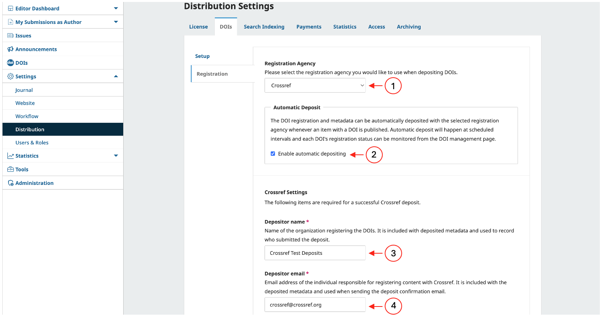The height and width of the screenshot is (315, 601).
Task: Open the Registration Agency Crossref dropdown
Action: [315, 85]
